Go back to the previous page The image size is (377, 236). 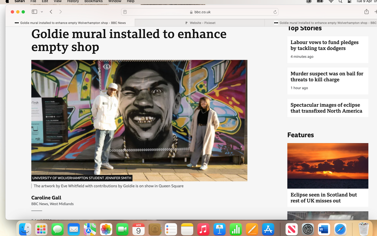pos(51,12)
